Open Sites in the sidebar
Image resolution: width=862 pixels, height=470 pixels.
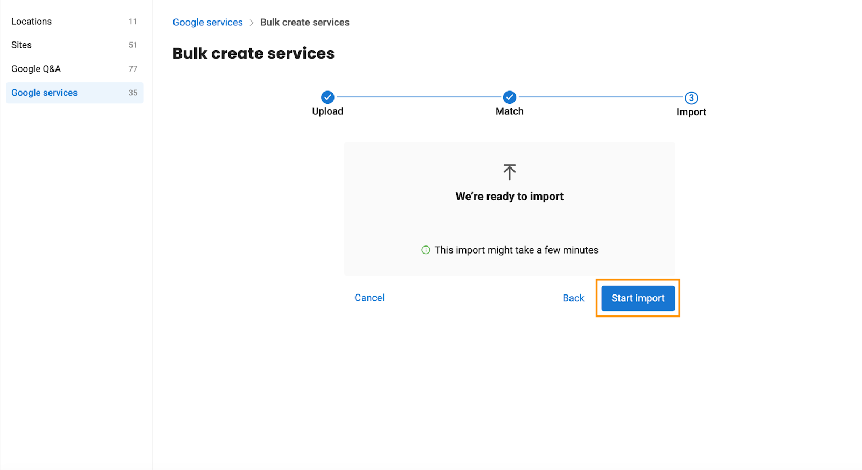pos(74,45)
